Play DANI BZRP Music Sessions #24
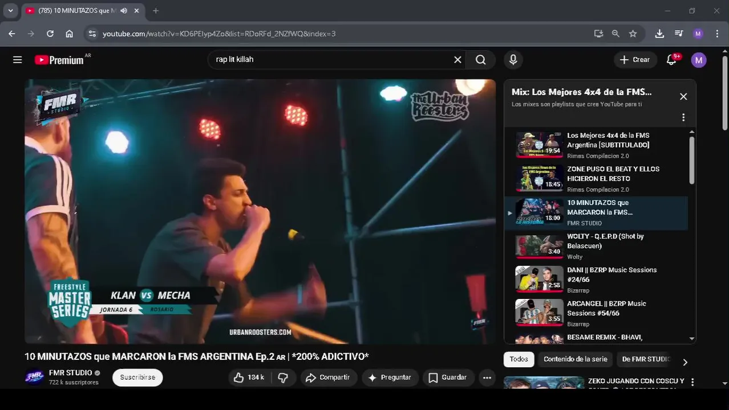 coord(596,280)
